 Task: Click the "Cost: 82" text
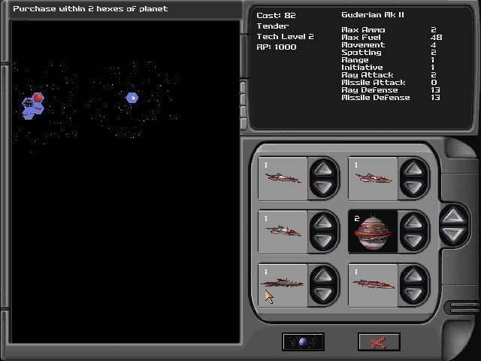[x=276, y=15]
